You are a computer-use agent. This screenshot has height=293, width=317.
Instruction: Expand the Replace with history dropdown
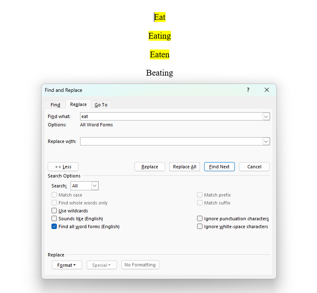tap(266, 142)
